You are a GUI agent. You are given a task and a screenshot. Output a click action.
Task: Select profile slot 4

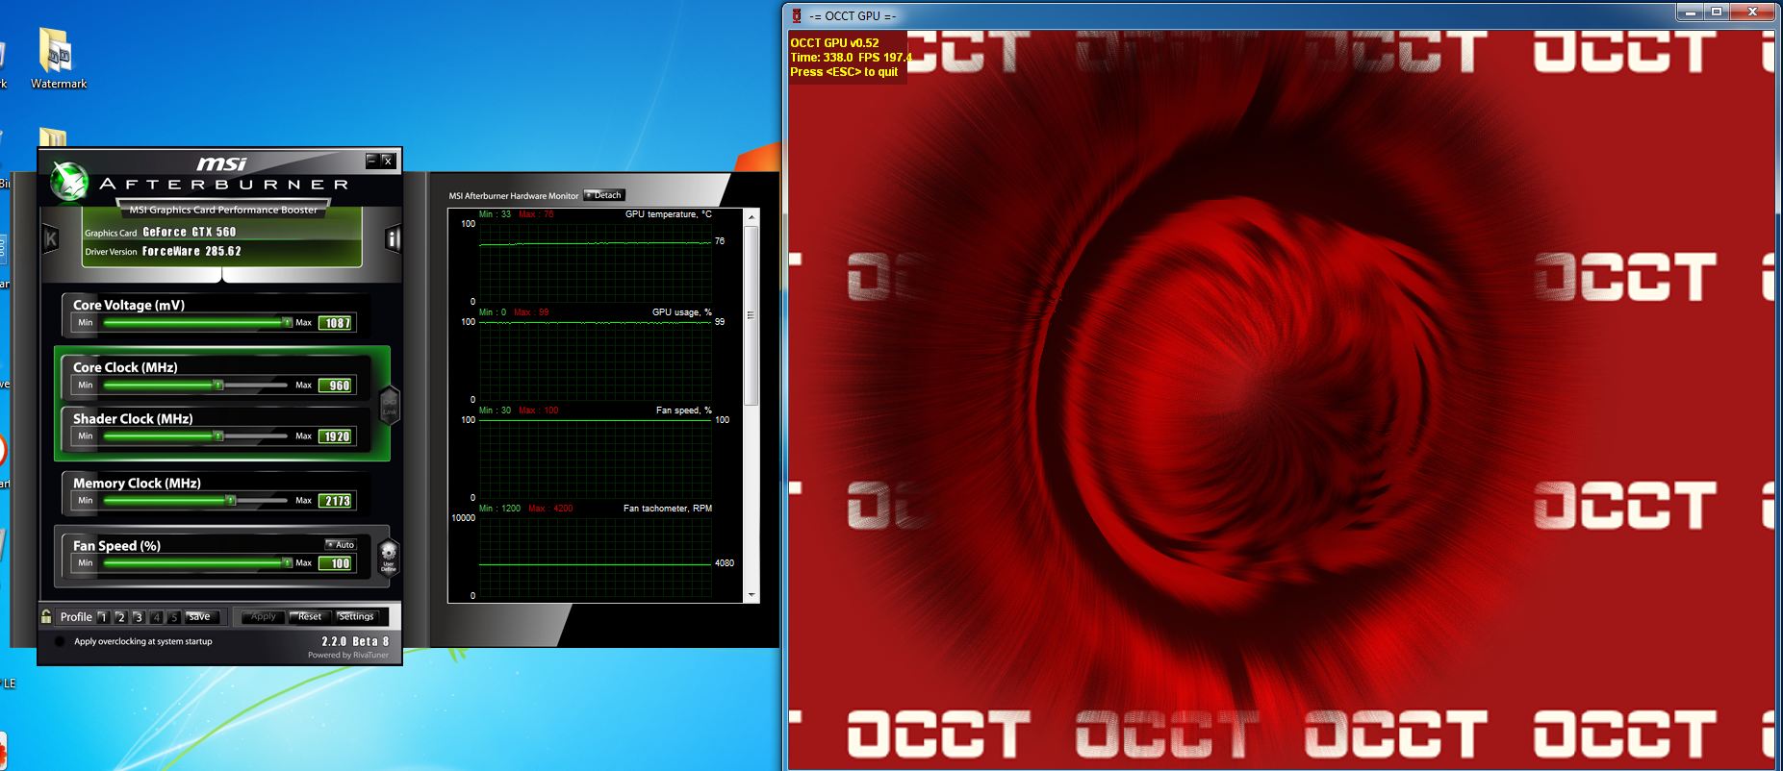pyautogui.click(x=156, y=617)
